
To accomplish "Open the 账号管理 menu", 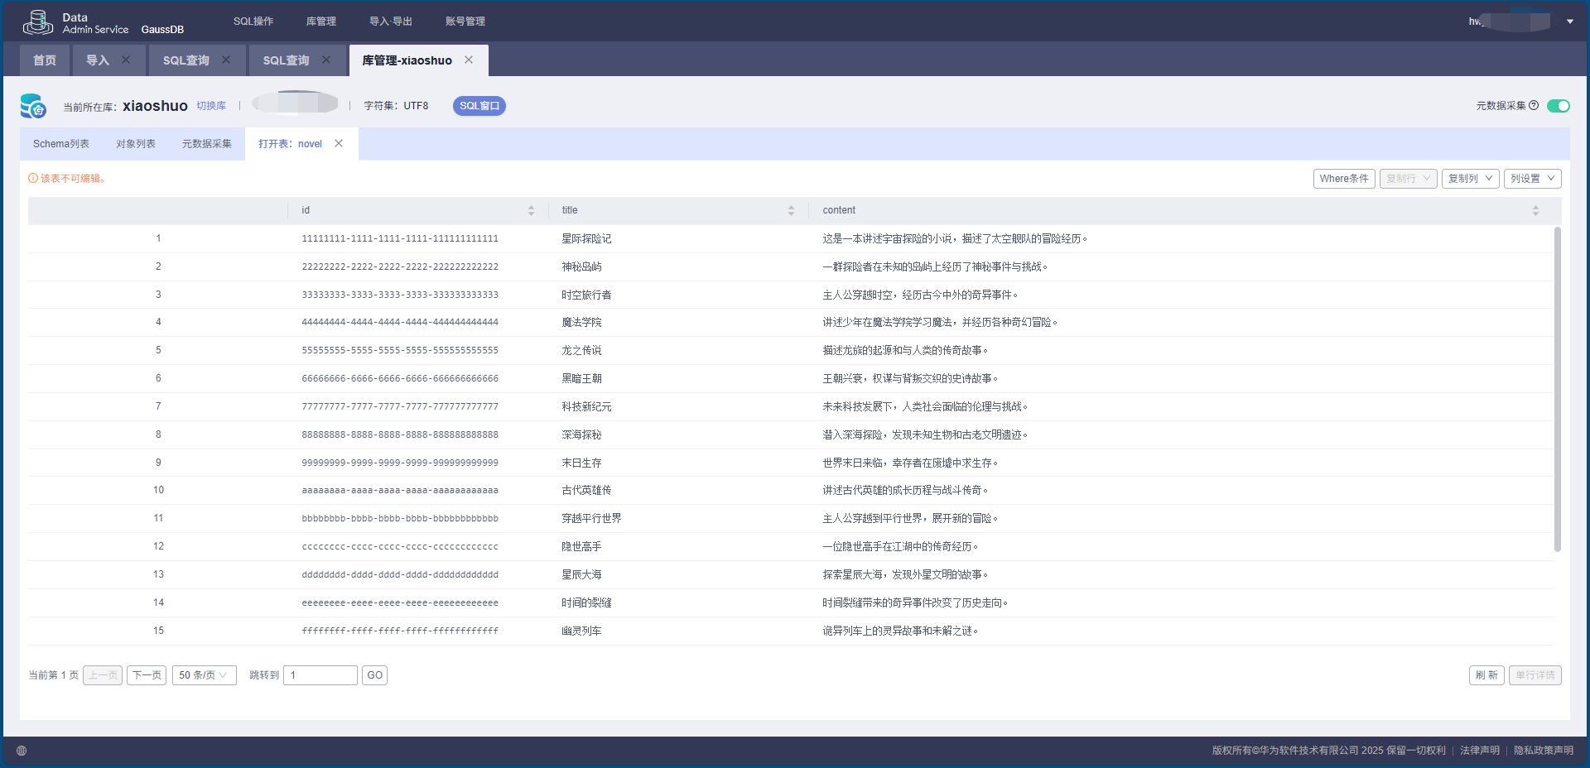I will coord(465,22).
